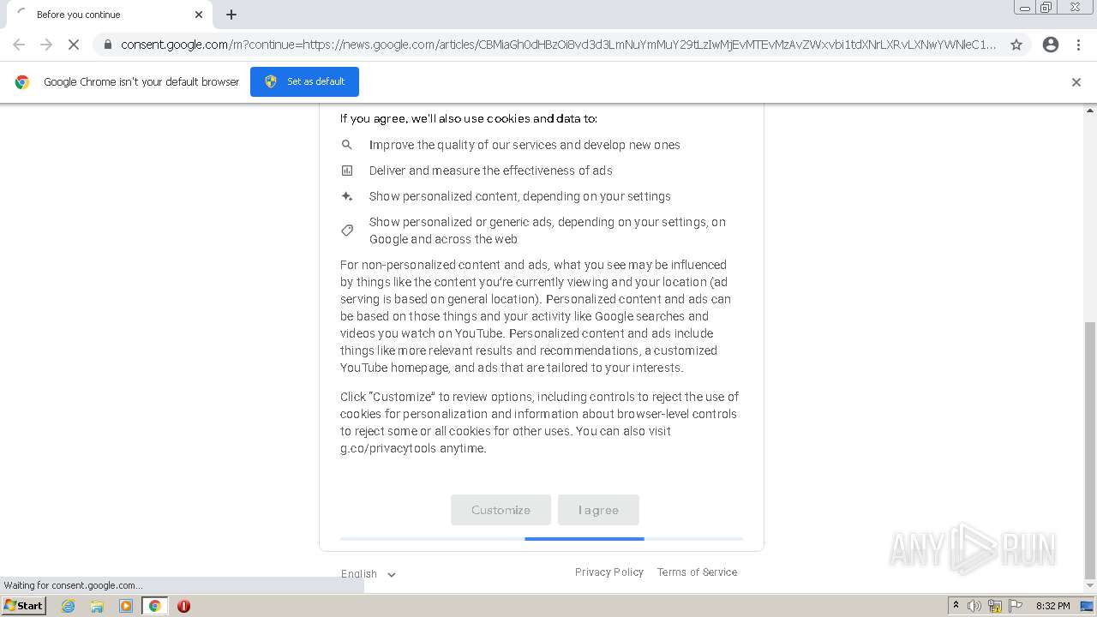The width and height of the screenshot is (1097, 617).
Task: Open the Terms of Service link
Action: point(697,572)
